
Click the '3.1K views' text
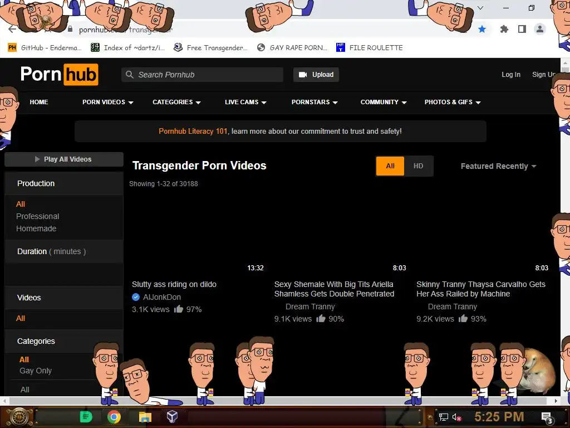[x=150, y=309]
